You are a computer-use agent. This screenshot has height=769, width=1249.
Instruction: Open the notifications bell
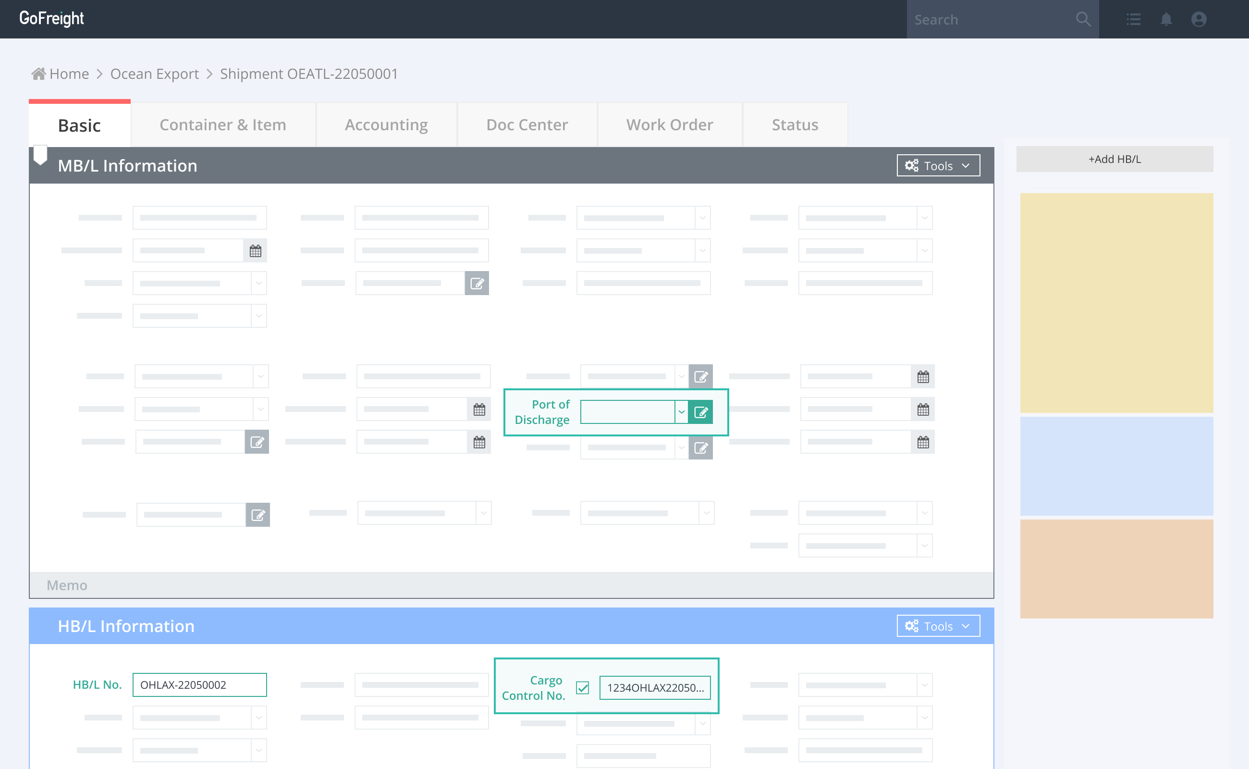tap(1165, 19)
